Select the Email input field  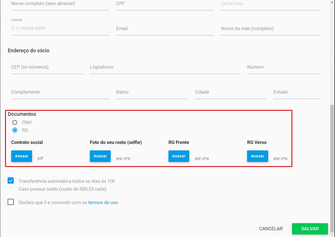[x=165, y=29]
